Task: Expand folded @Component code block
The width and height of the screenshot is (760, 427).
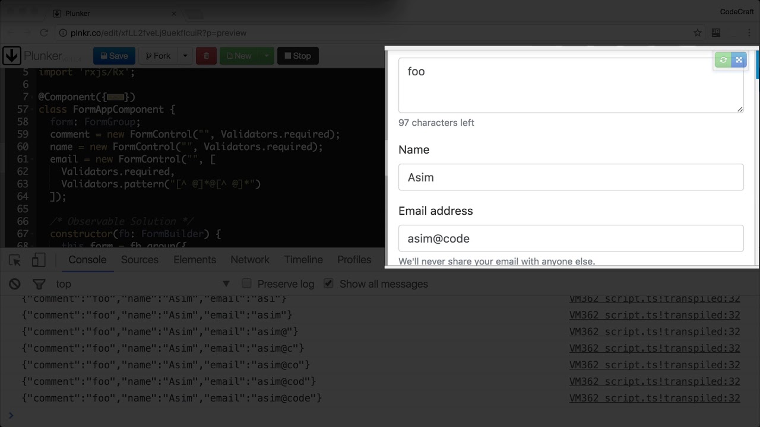Action: point(116,97)
